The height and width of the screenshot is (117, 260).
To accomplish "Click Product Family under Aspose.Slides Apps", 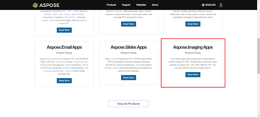I will 128,53.
